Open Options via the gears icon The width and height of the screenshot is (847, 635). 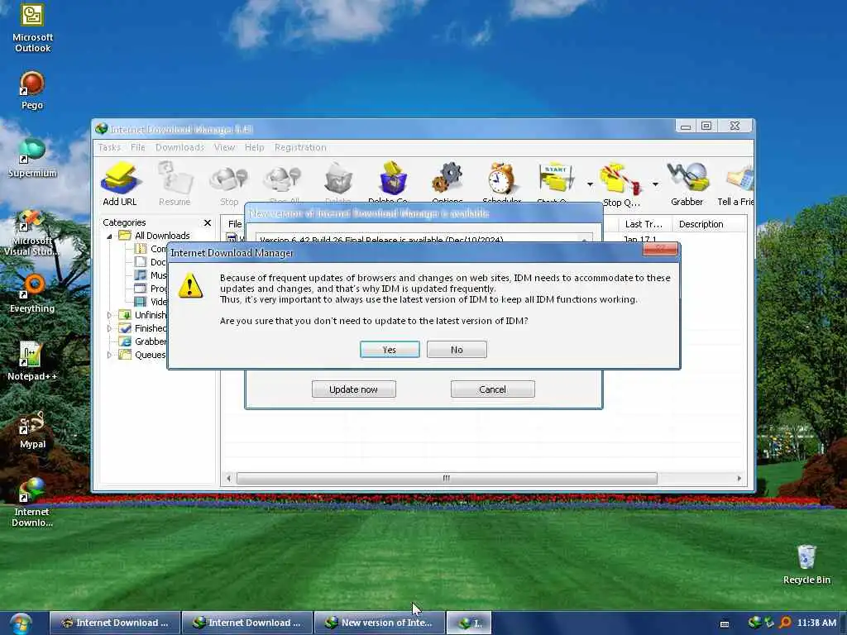click(447, 182)
